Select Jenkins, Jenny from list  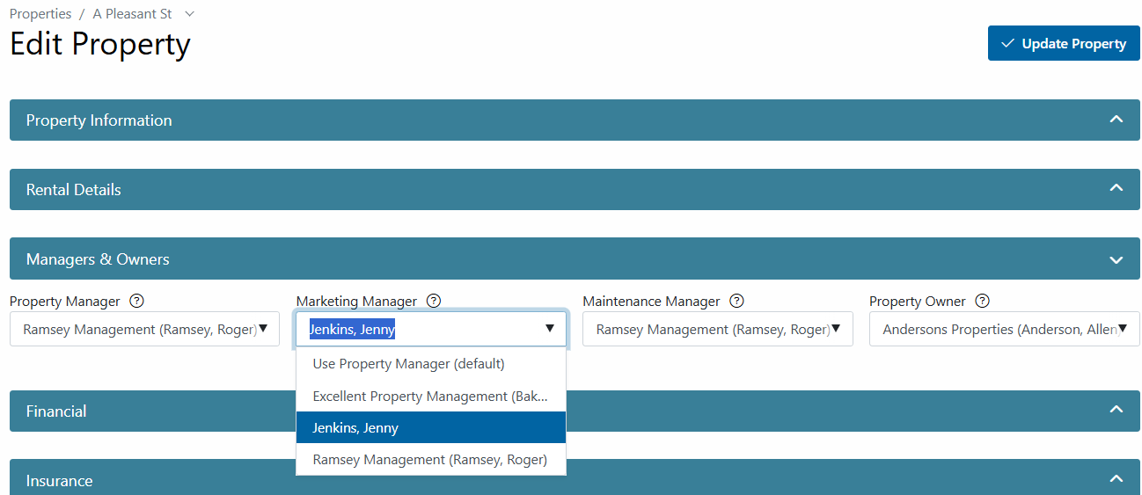(x=431, y=428)
